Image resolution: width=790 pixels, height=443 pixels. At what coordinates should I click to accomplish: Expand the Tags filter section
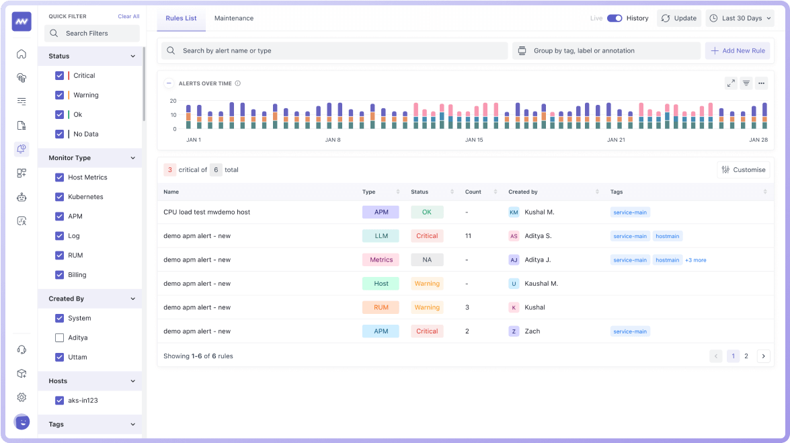[132, 424]
